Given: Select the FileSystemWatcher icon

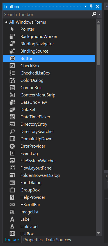Looking at the screenshot, I should (12, 161).
